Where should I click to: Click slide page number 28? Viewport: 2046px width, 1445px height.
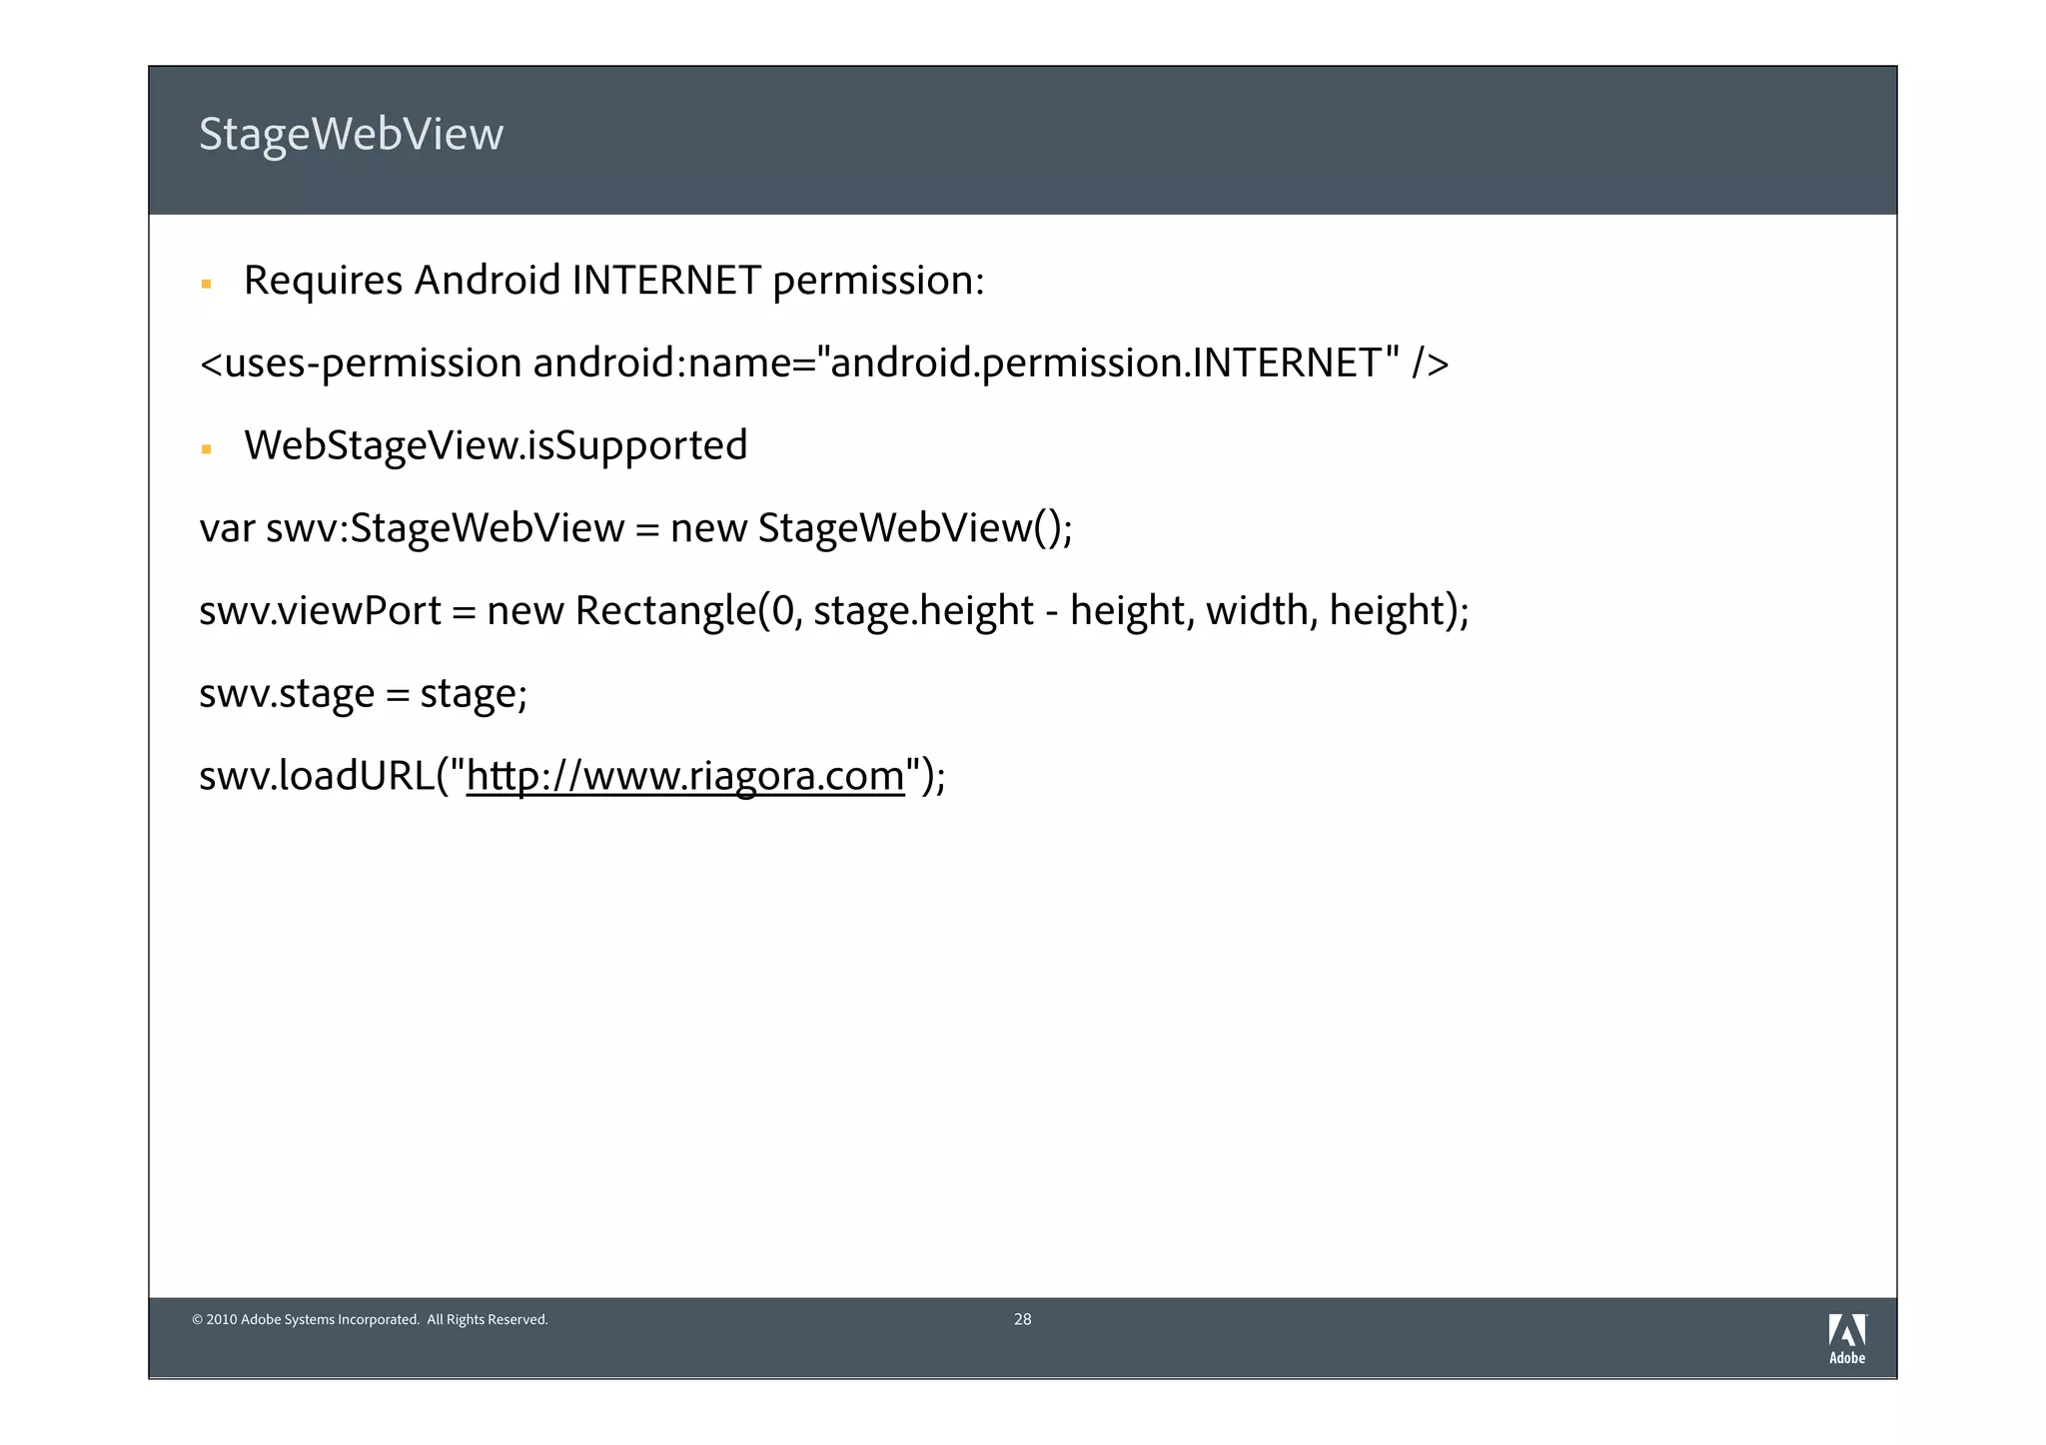(1022, 1319)
